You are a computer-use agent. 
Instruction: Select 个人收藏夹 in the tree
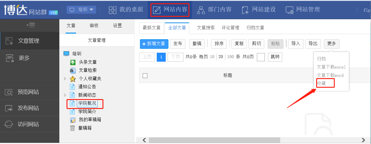click(90, 79)
